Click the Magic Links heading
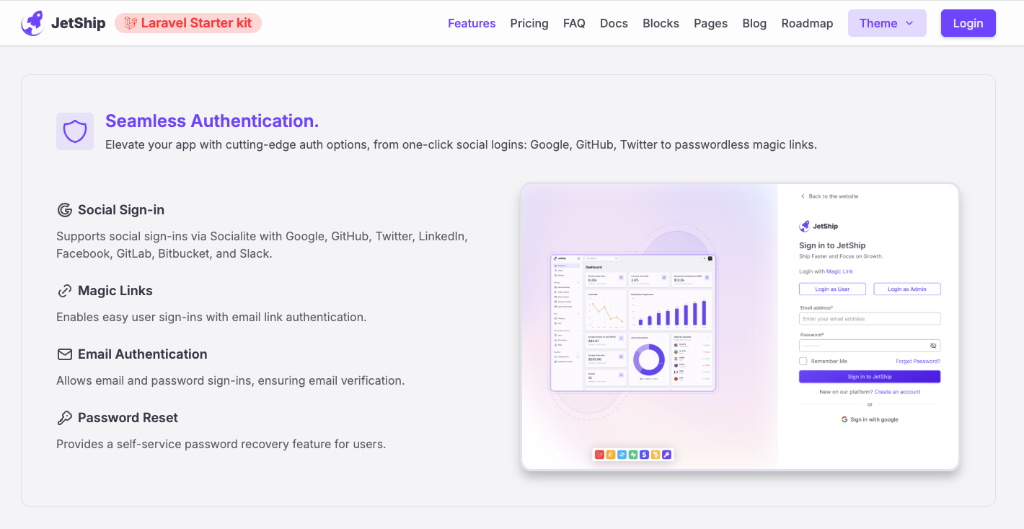Screen dimensions: 1024x529 [115, 291]
